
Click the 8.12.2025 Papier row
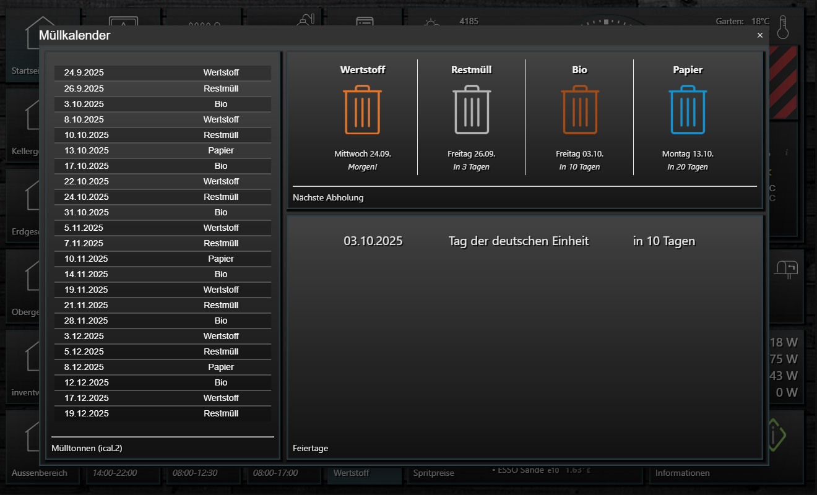click(162, 367)
